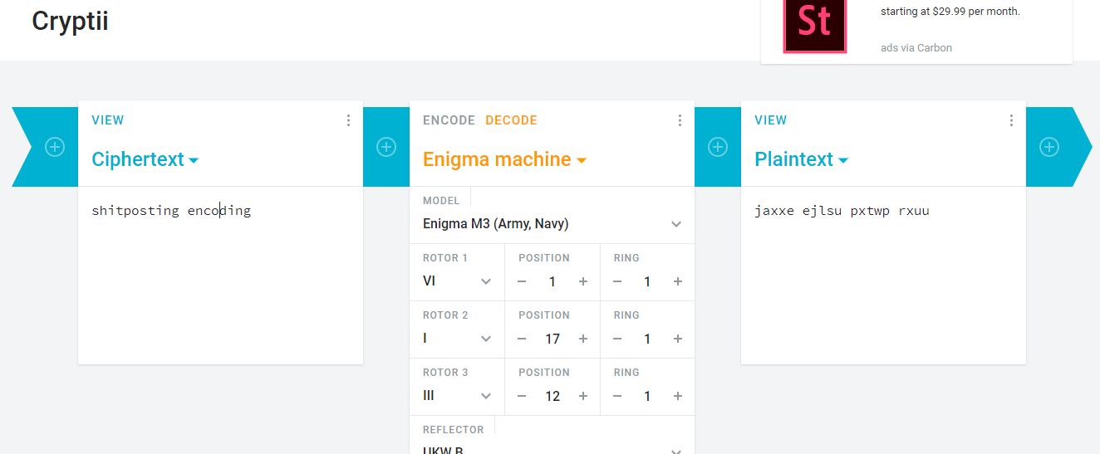Increase Rotor 2 ring setting
The height and width of the screenshot is (454, 1100).
point(678,339)
